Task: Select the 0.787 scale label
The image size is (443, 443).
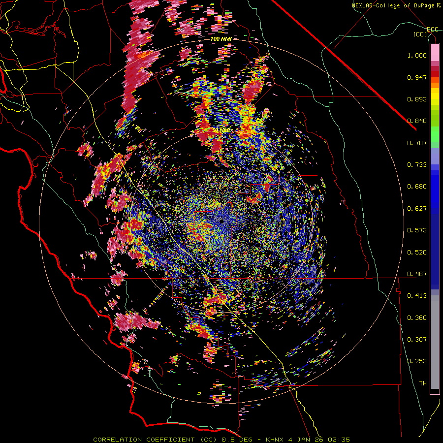Action: [x=417, y=143]
